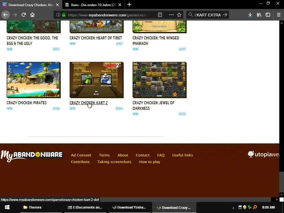This screenshot has height=213, width=284.
Task: Open the Windows Start menu
Action: pos(7,207)
